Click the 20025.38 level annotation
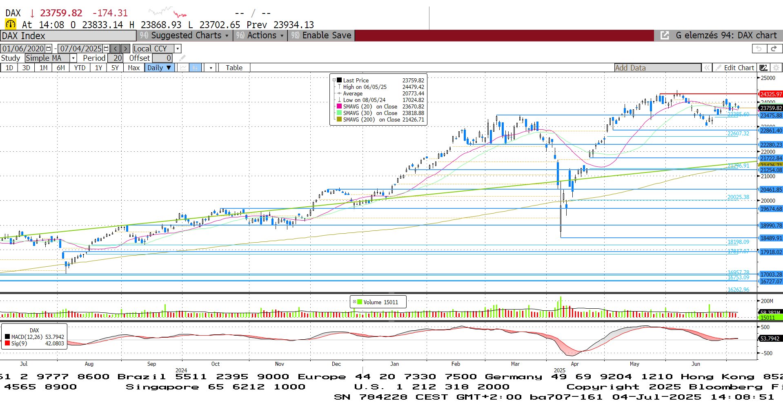783x418 pixels. (x=738, y=197)
